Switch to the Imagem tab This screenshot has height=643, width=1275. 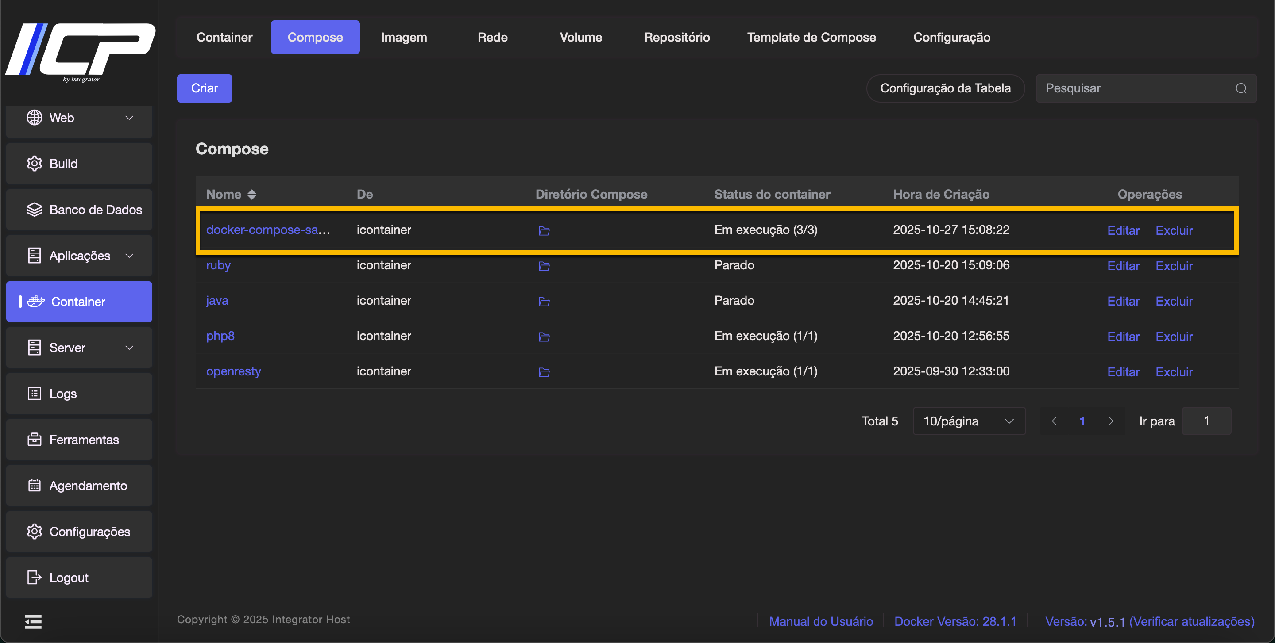(404, 37)
